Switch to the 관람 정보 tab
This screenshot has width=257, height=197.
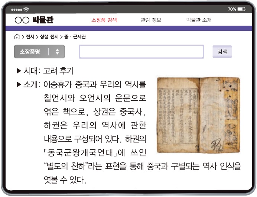coord(151,20)
